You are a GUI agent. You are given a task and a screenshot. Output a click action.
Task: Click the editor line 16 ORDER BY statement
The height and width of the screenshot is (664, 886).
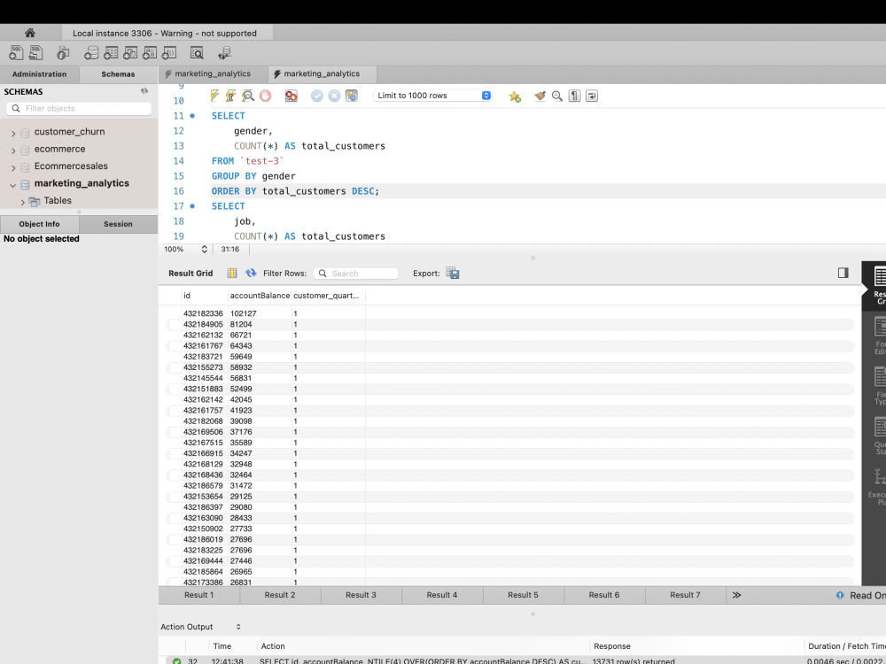(x=296, y=191)
